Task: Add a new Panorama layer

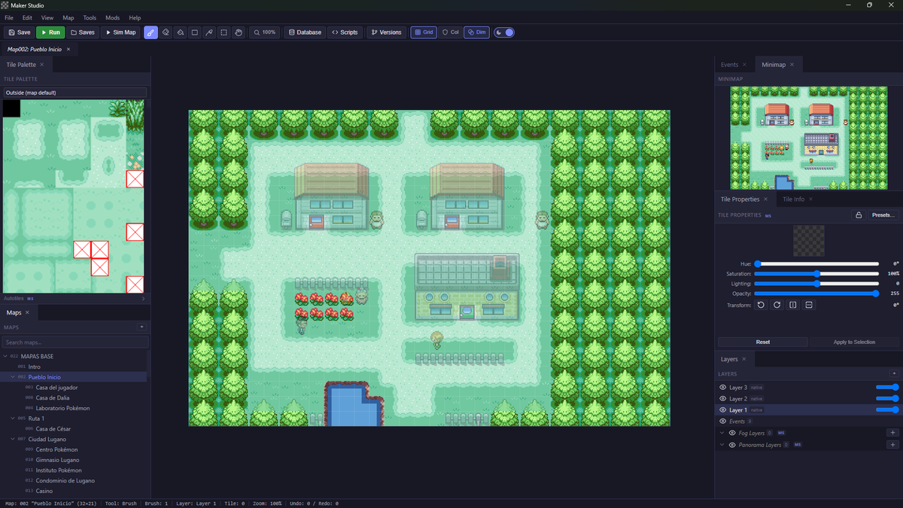Action: tap(892, 445)
